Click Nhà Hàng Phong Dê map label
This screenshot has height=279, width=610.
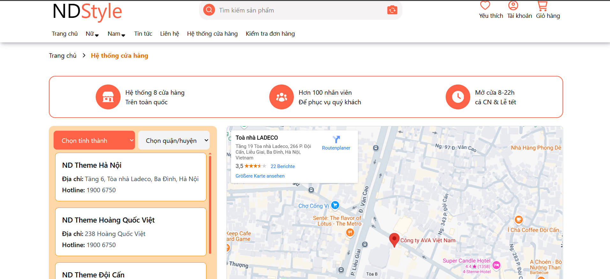(x=536, y=148)
